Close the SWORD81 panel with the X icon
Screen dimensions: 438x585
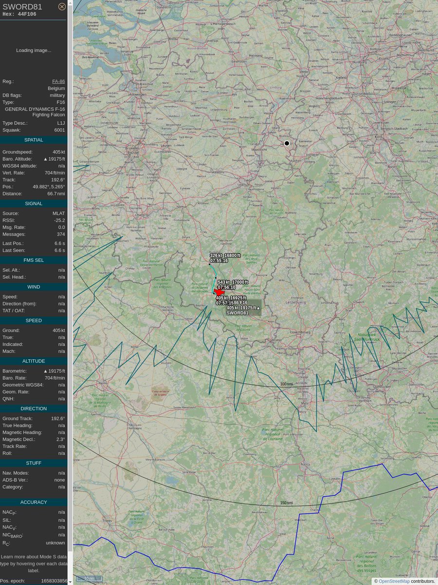click(x=62, y=6)
